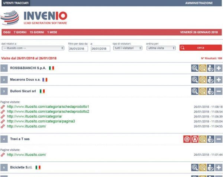
Task: Open the 'dati relativi a' site dropdown
Action: click(33, 48)
